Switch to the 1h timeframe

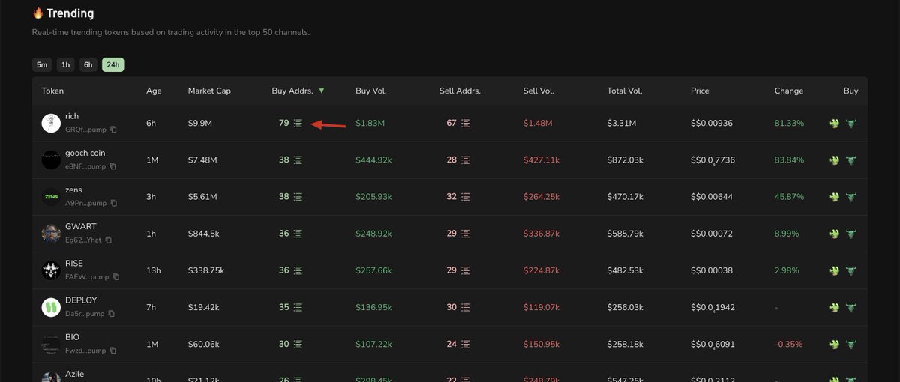tap(65, 64)
